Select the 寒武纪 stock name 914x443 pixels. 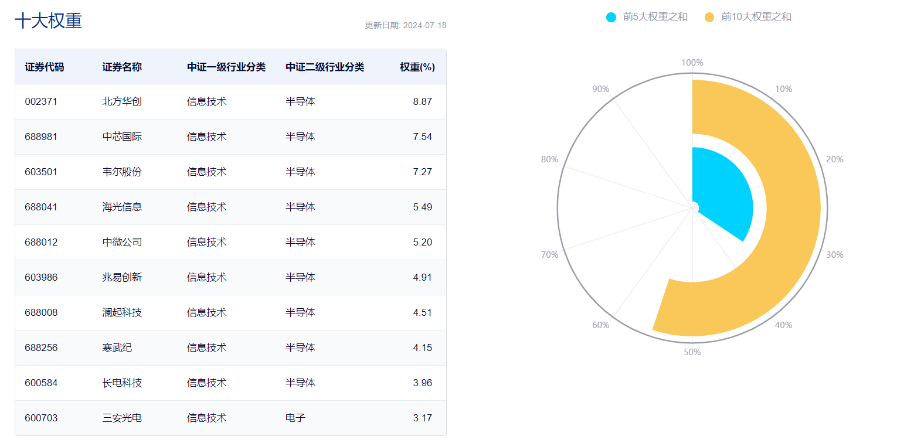point(117,347)
